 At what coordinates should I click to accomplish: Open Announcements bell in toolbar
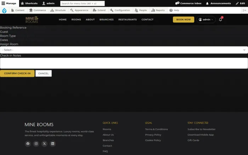pos(218,3)
